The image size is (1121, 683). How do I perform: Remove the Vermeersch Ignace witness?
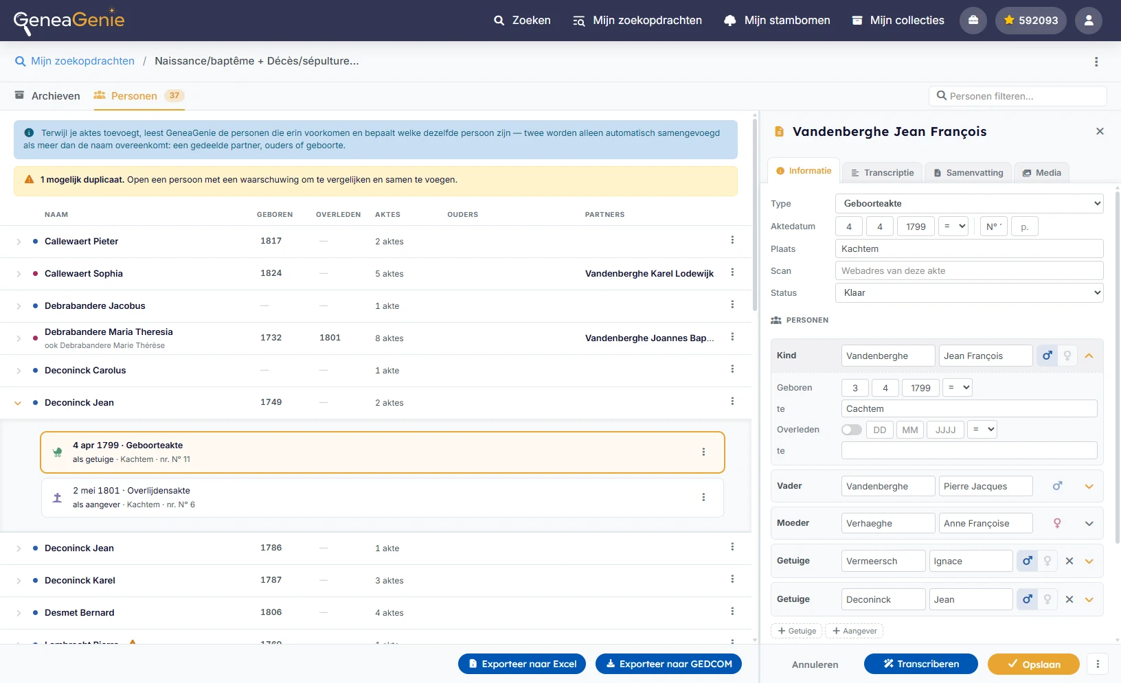(x=1069, y=561)
